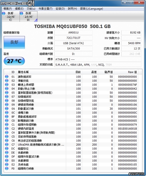Click the status icon for attribute C5 目前停用磁區數
Viewport: 146px width, 176px height.
pos(7,136)
